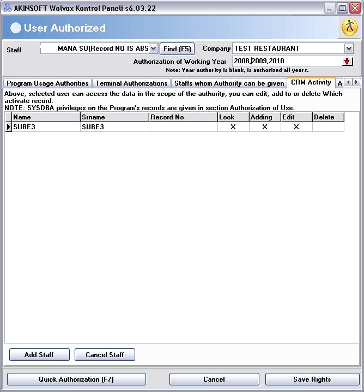Screen dimensions: 364x392
Task: Click the app icon in the title bar
Action: tap(7, 8)
